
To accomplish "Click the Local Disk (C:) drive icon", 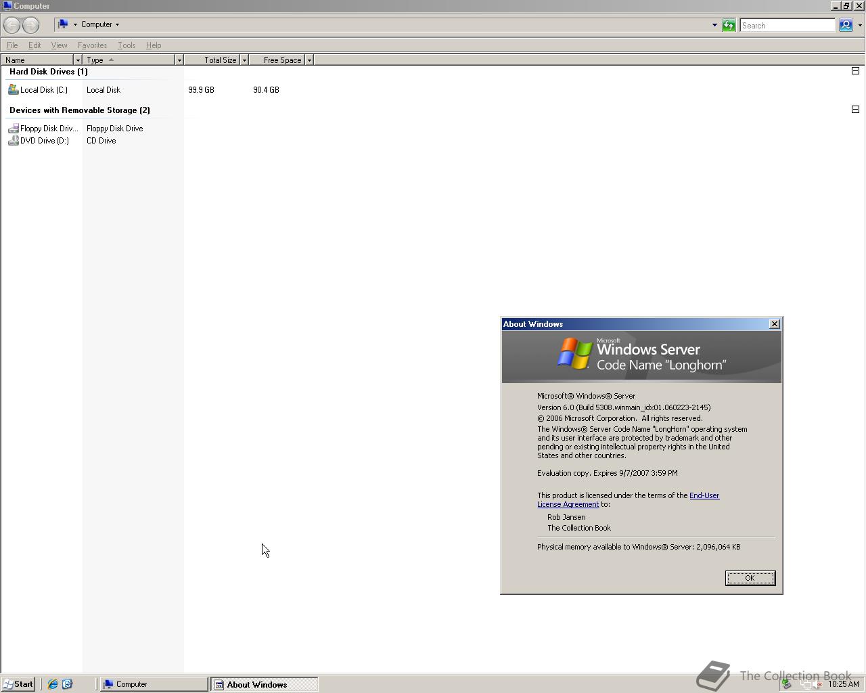I will [x=13, y=89].
